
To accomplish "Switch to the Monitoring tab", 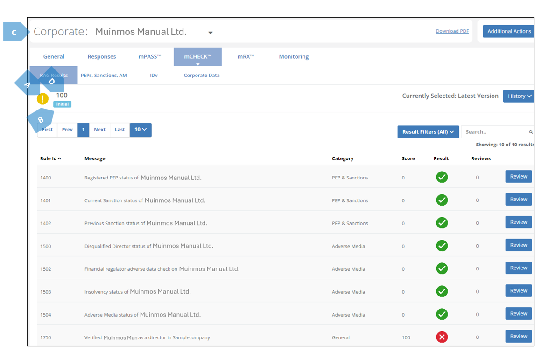I will 294,57.
